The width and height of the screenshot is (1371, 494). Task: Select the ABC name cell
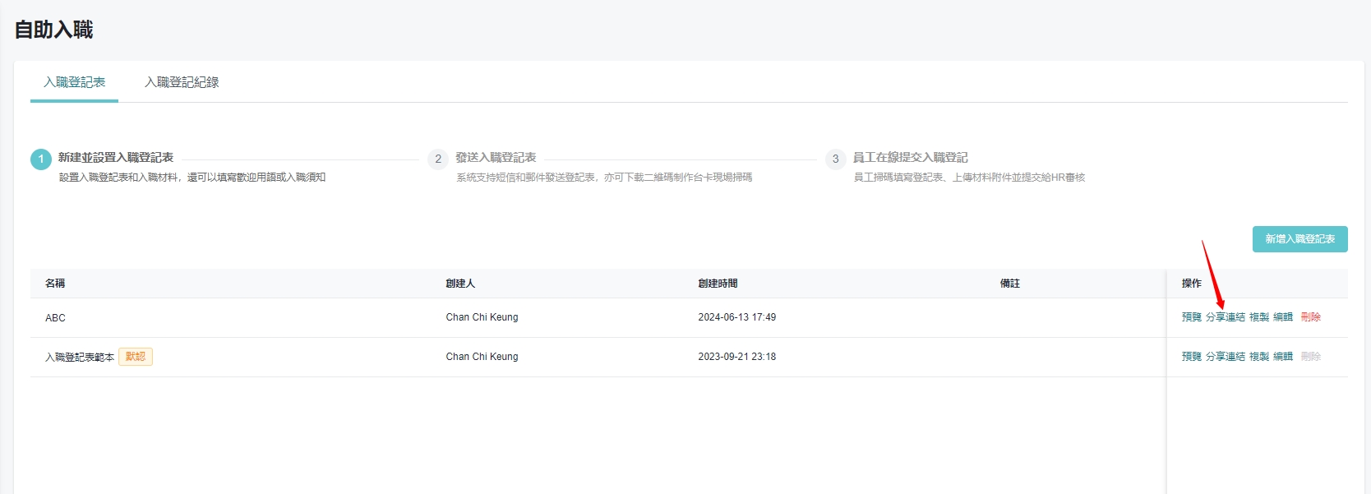[55, 318]
